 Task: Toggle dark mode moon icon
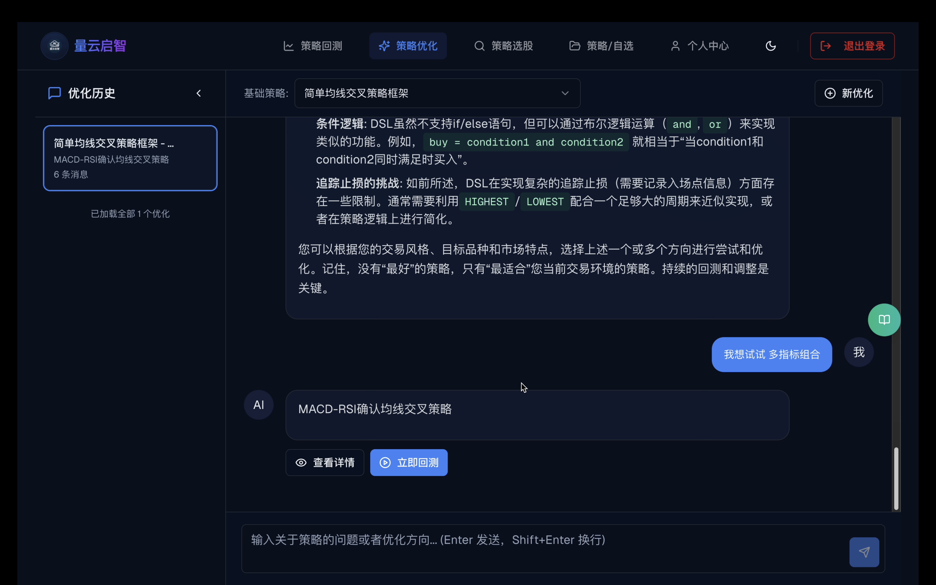tap(770, 46)
